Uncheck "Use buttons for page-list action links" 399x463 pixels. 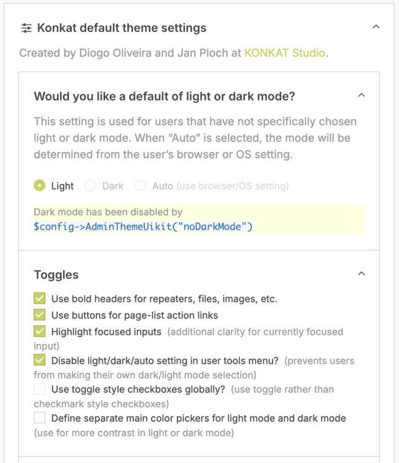[40, 315]
